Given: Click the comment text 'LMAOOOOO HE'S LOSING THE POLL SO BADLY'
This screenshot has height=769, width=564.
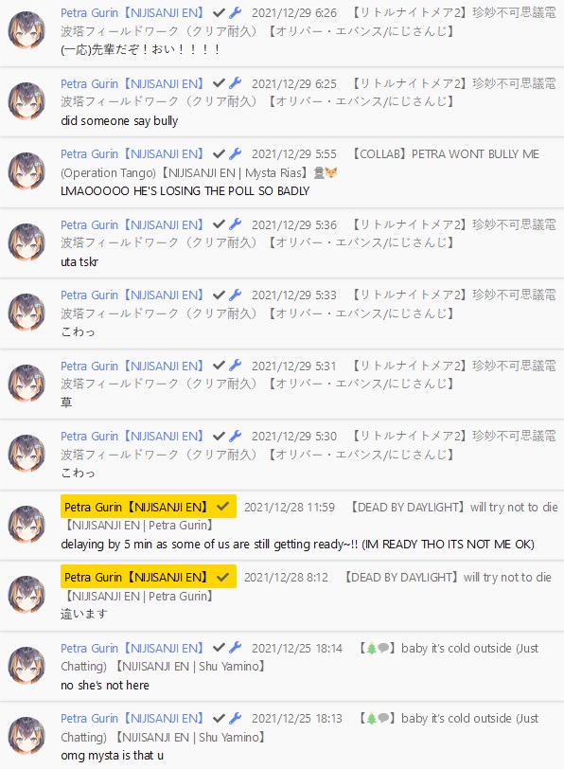Looking at the screenshot, I should point(185,190).
